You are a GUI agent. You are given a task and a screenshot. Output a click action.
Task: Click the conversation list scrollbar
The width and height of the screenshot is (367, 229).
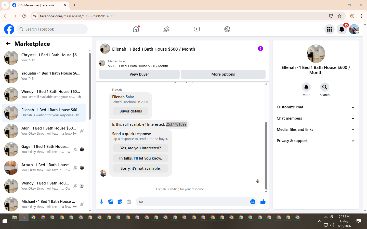(90, 87)
